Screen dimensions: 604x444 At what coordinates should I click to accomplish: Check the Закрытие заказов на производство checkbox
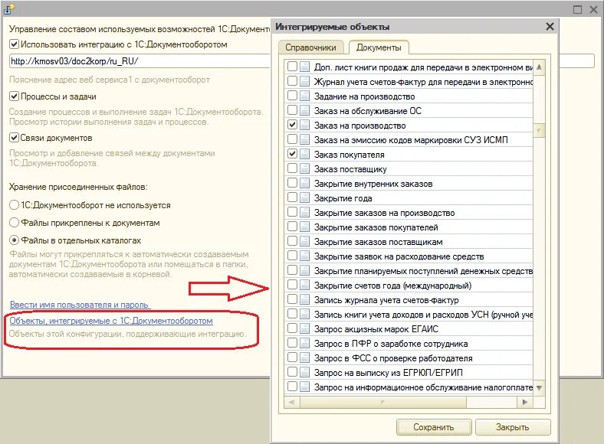292,212
